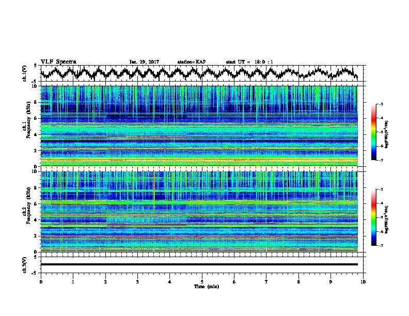This screenshot has height=316, width=409.
Task: Click time axis tick label "2"
Action: (x=105, y=281)
